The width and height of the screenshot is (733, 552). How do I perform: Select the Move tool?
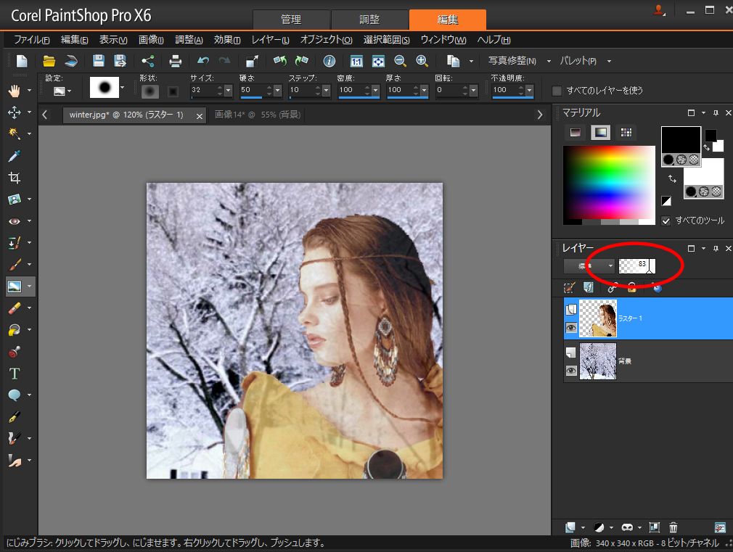(15, 112)
